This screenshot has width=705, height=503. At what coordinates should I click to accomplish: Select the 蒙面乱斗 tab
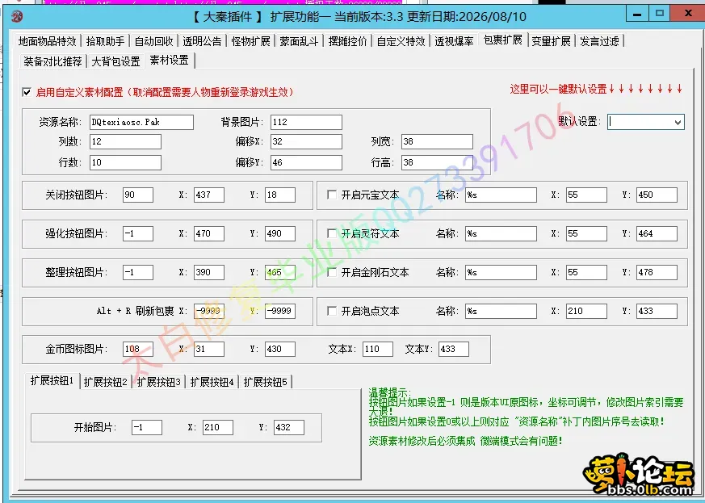coord(299,41)
